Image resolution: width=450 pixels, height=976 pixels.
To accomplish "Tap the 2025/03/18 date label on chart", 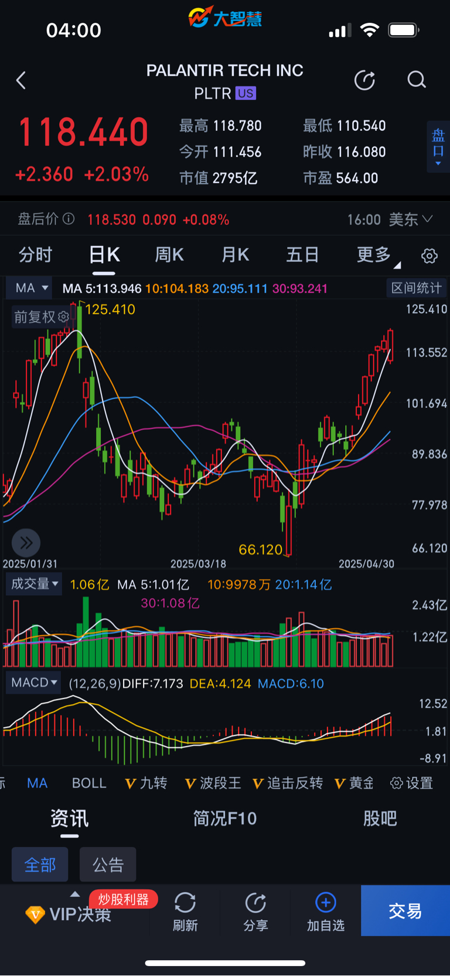I will coord(198,563).
